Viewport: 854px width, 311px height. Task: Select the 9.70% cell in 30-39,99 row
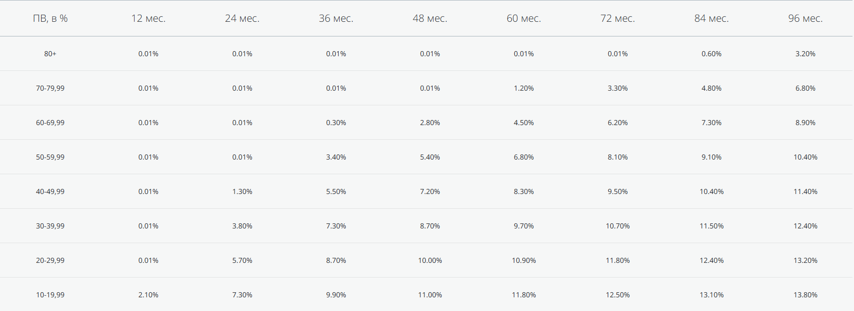(x=523, y=226)
